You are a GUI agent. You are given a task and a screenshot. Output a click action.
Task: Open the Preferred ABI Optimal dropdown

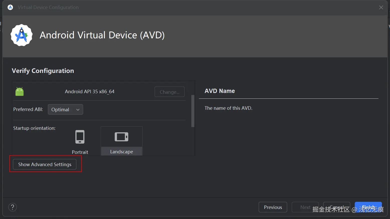pos(65,110)
